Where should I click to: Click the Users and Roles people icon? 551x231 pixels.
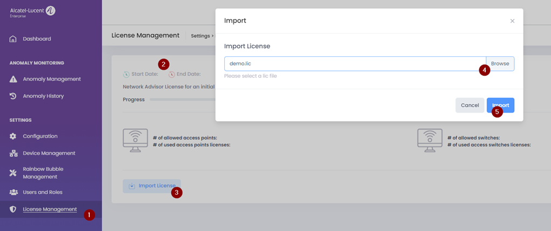(14, 192)
